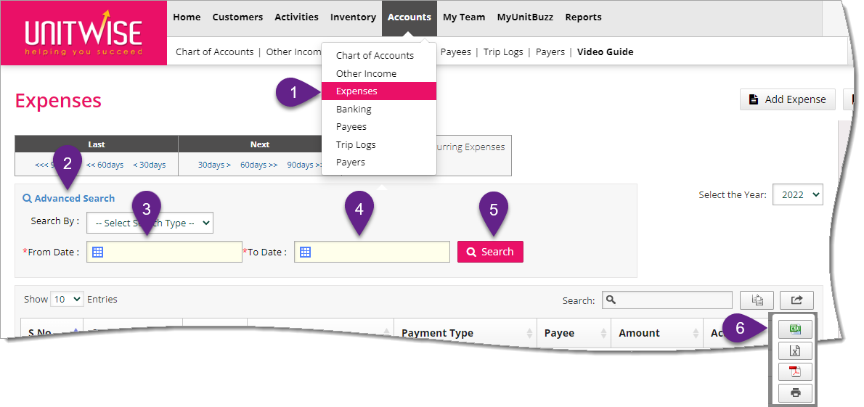Screen dimensions: 864x407
Task: Export expenses as CSV file
Action: point(795,329)
